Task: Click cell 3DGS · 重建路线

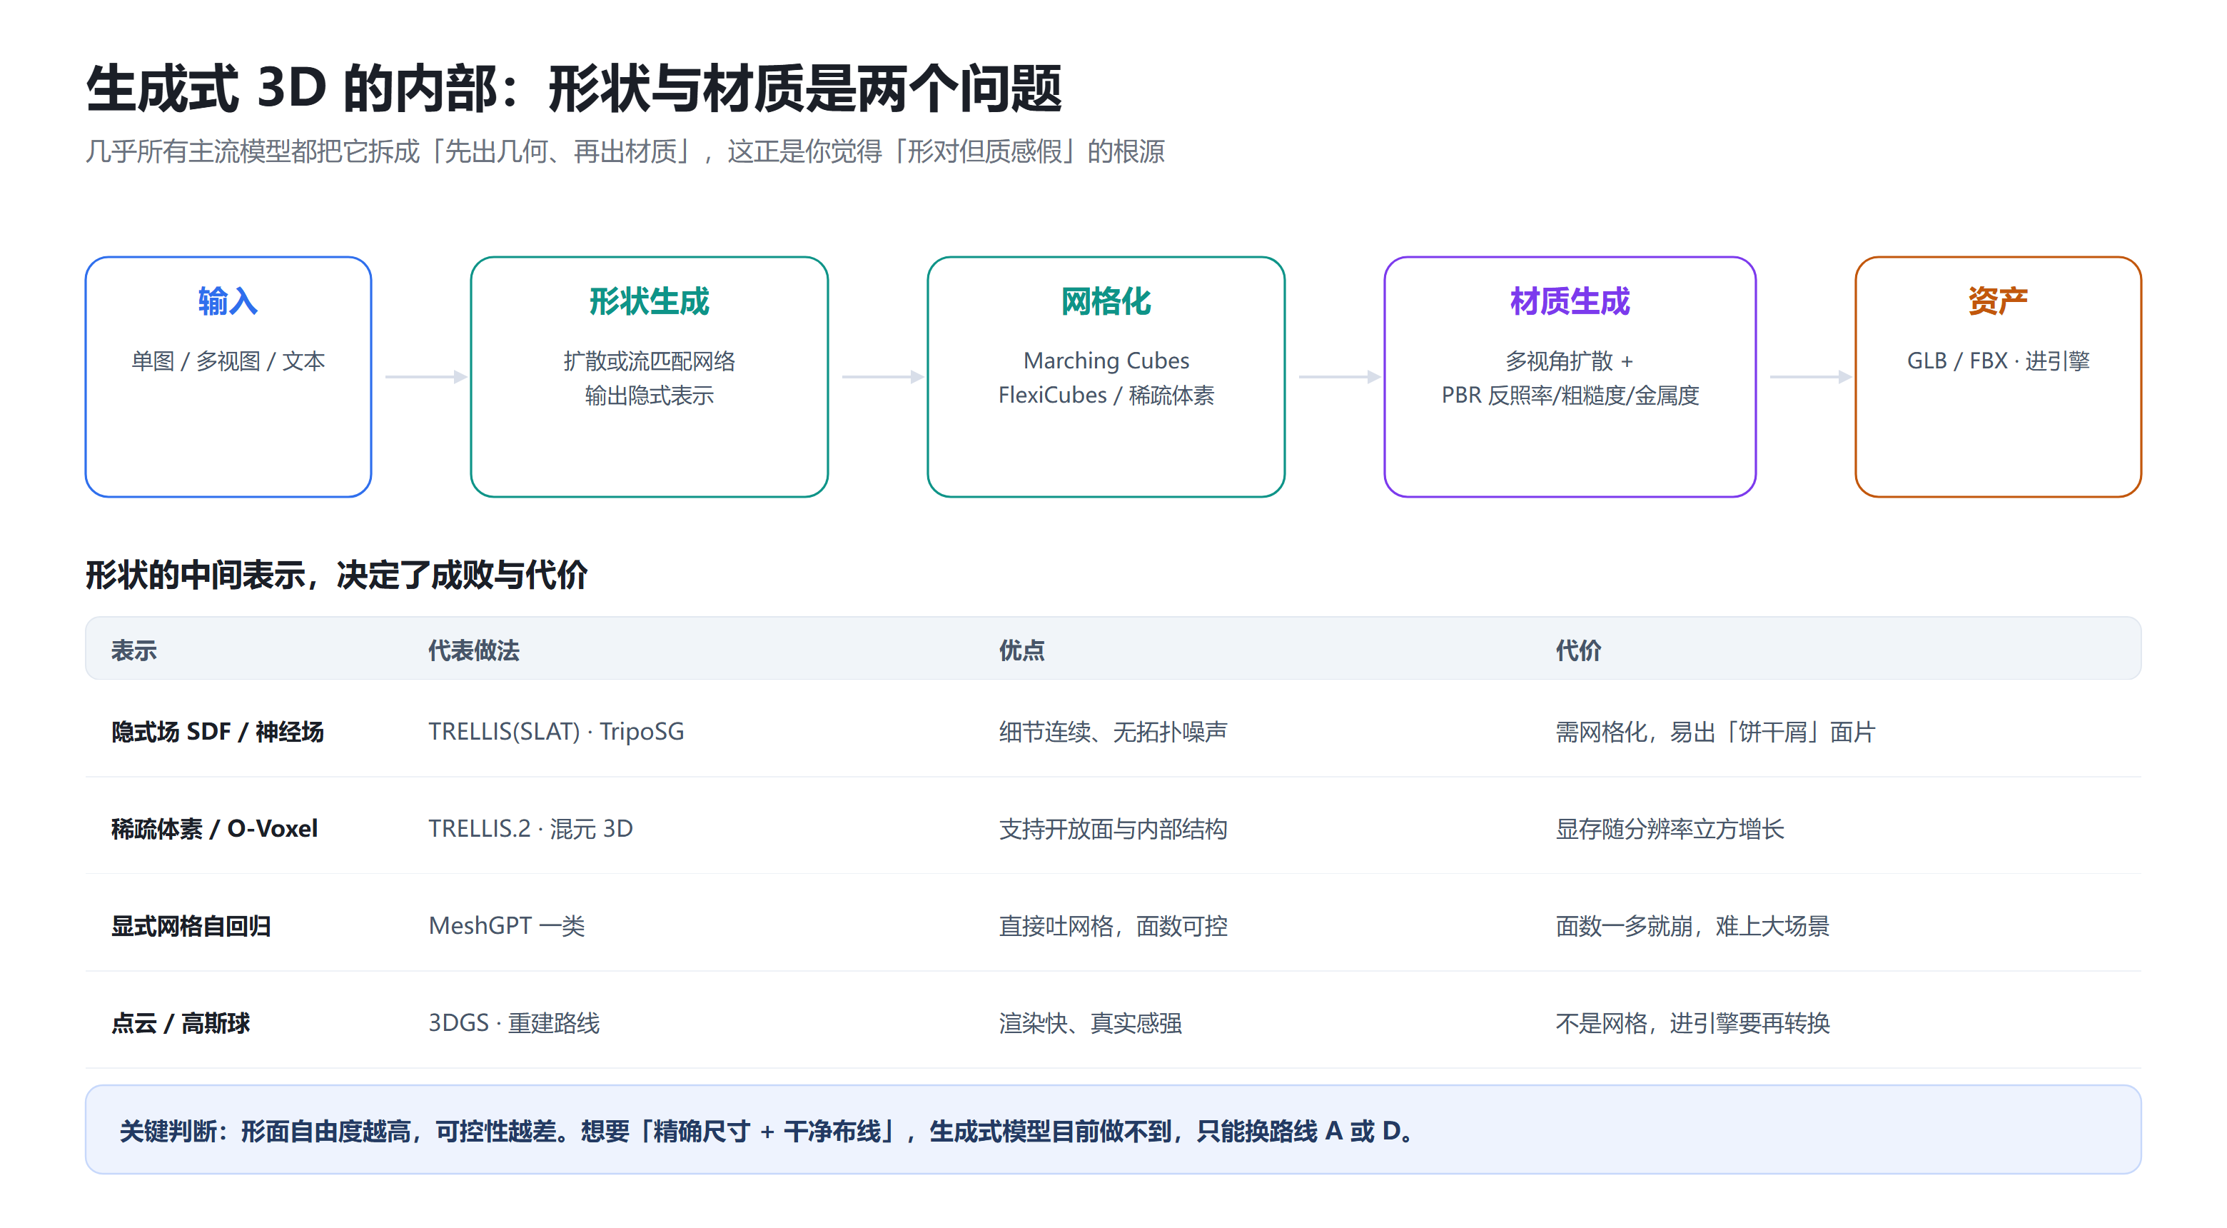Action: 513,1023
